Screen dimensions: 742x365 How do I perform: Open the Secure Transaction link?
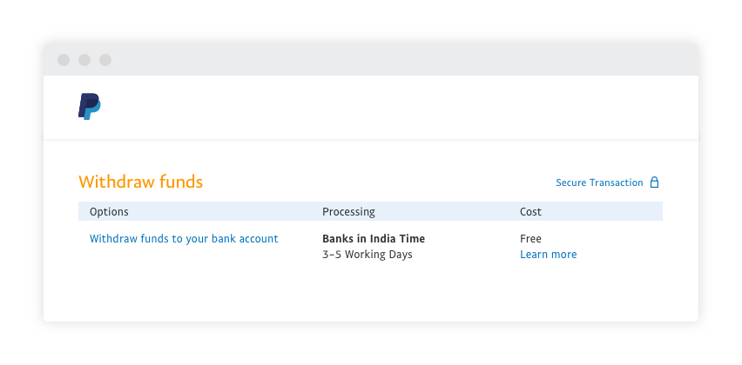(599, 182)
